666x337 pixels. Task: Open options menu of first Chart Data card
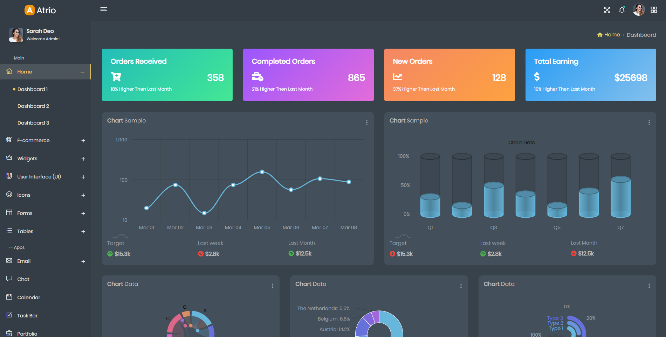pyautogui.click(x=273, y=286)
